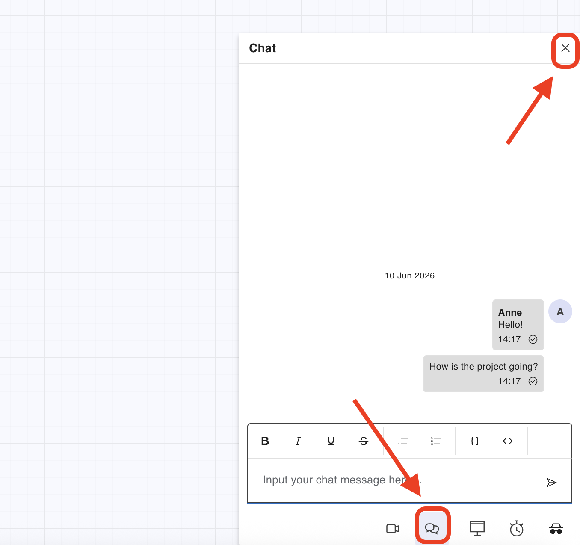Open the private mode hat-and-glasses icon

[x=556, y=529]
